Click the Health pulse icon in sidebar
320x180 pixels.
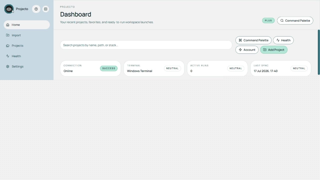pyautogui.click(x=8, y=56)
